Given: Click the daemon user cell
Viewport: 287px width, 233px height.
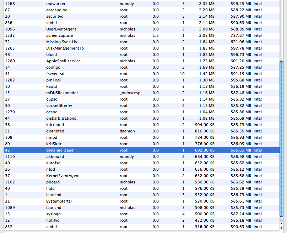Looking at the screenshot, I should [127, 131].
